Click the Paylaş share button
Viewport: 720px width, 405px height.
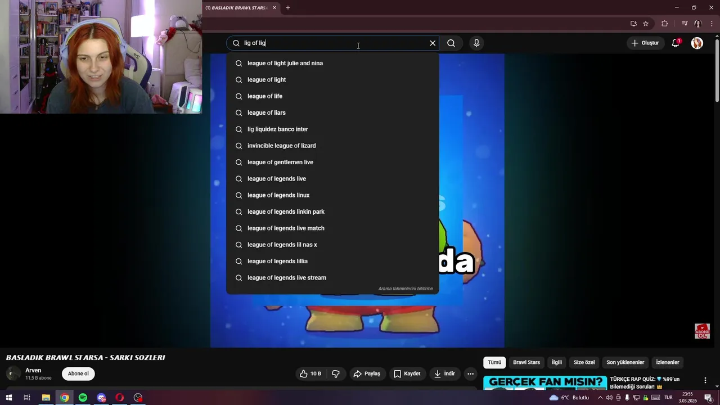coord(367,373)
